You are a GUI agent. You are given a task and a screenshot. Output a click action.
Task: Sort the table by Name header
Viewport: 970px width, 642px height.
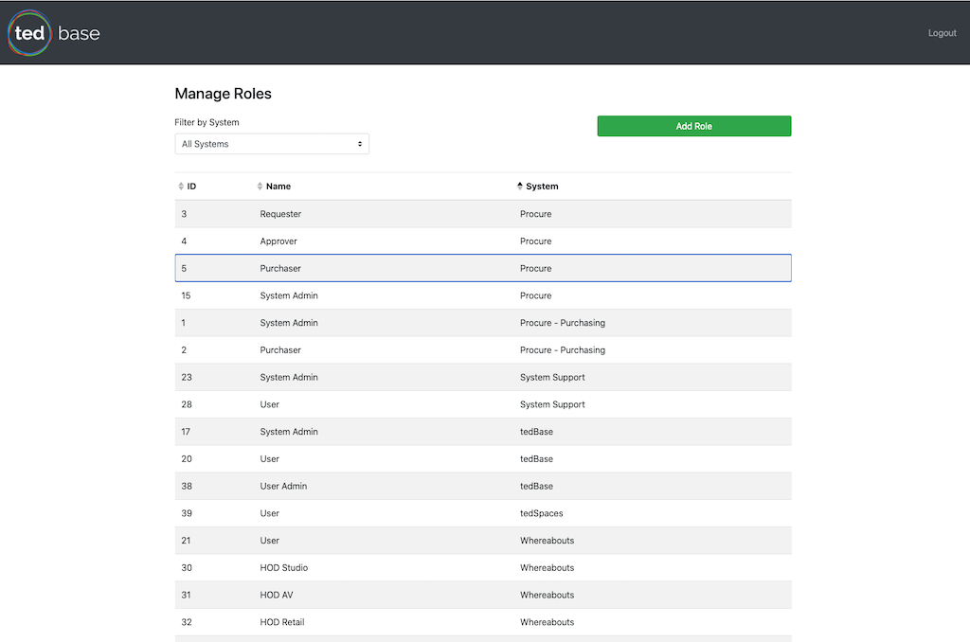pyautogui.click(x=278, y=187)
